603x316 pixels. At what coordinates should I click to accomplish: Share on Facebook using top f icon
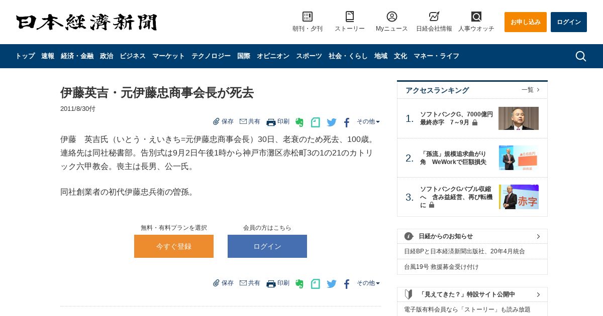coord(347,122)
